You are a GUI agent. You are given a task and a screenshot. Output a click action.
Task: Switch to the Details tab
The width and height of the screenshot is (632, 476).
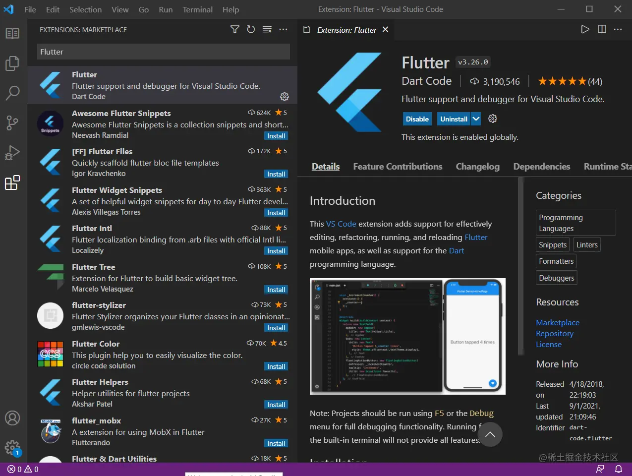tap(326, 167)
